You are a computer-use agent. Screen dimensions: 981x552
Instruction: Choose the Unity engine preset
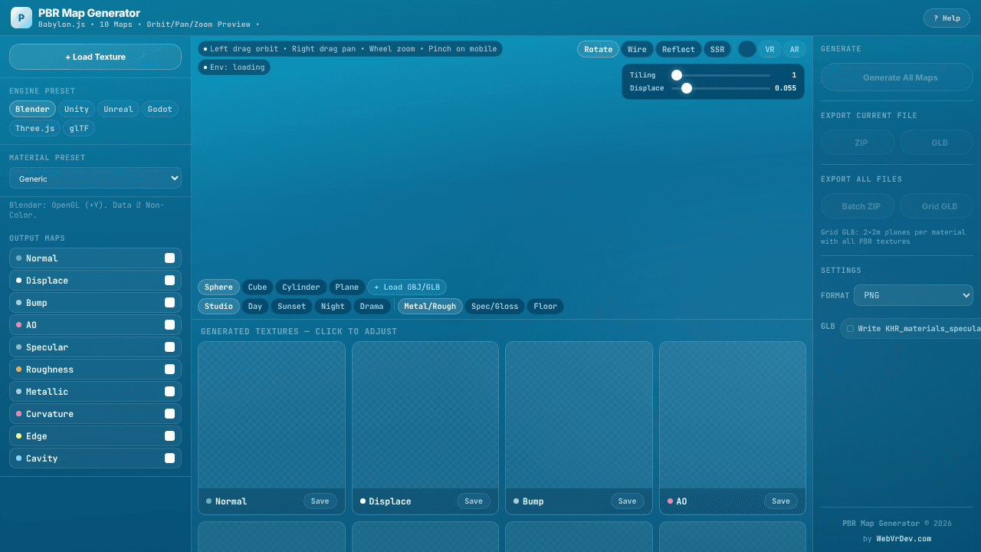point(77,109)
